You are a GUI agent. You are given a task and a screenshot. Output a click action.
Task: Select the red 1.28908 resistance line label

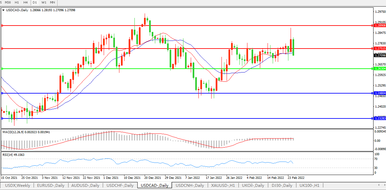click(380, 25)
